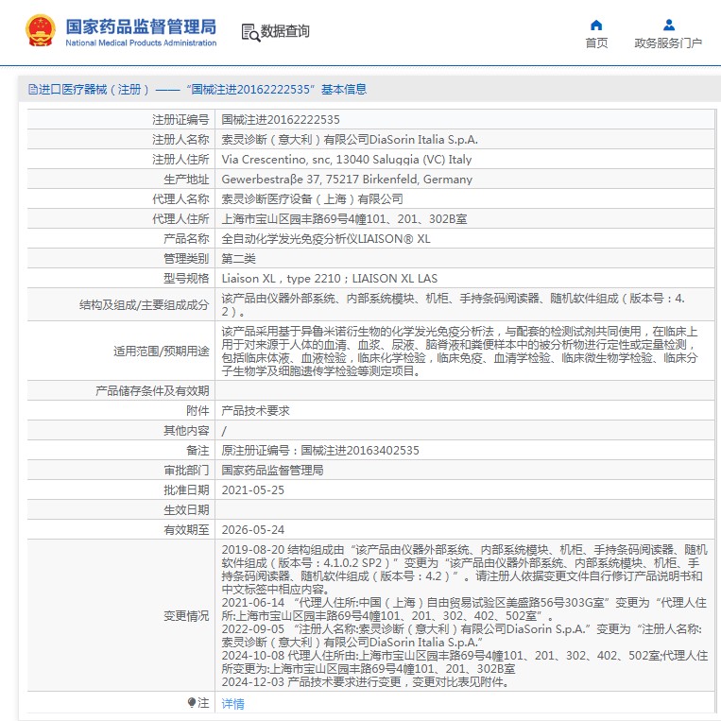Select approving department 国家药品监督管理局 value
Viewport: 721px width, 721px height.
click(x=272, y=470)
